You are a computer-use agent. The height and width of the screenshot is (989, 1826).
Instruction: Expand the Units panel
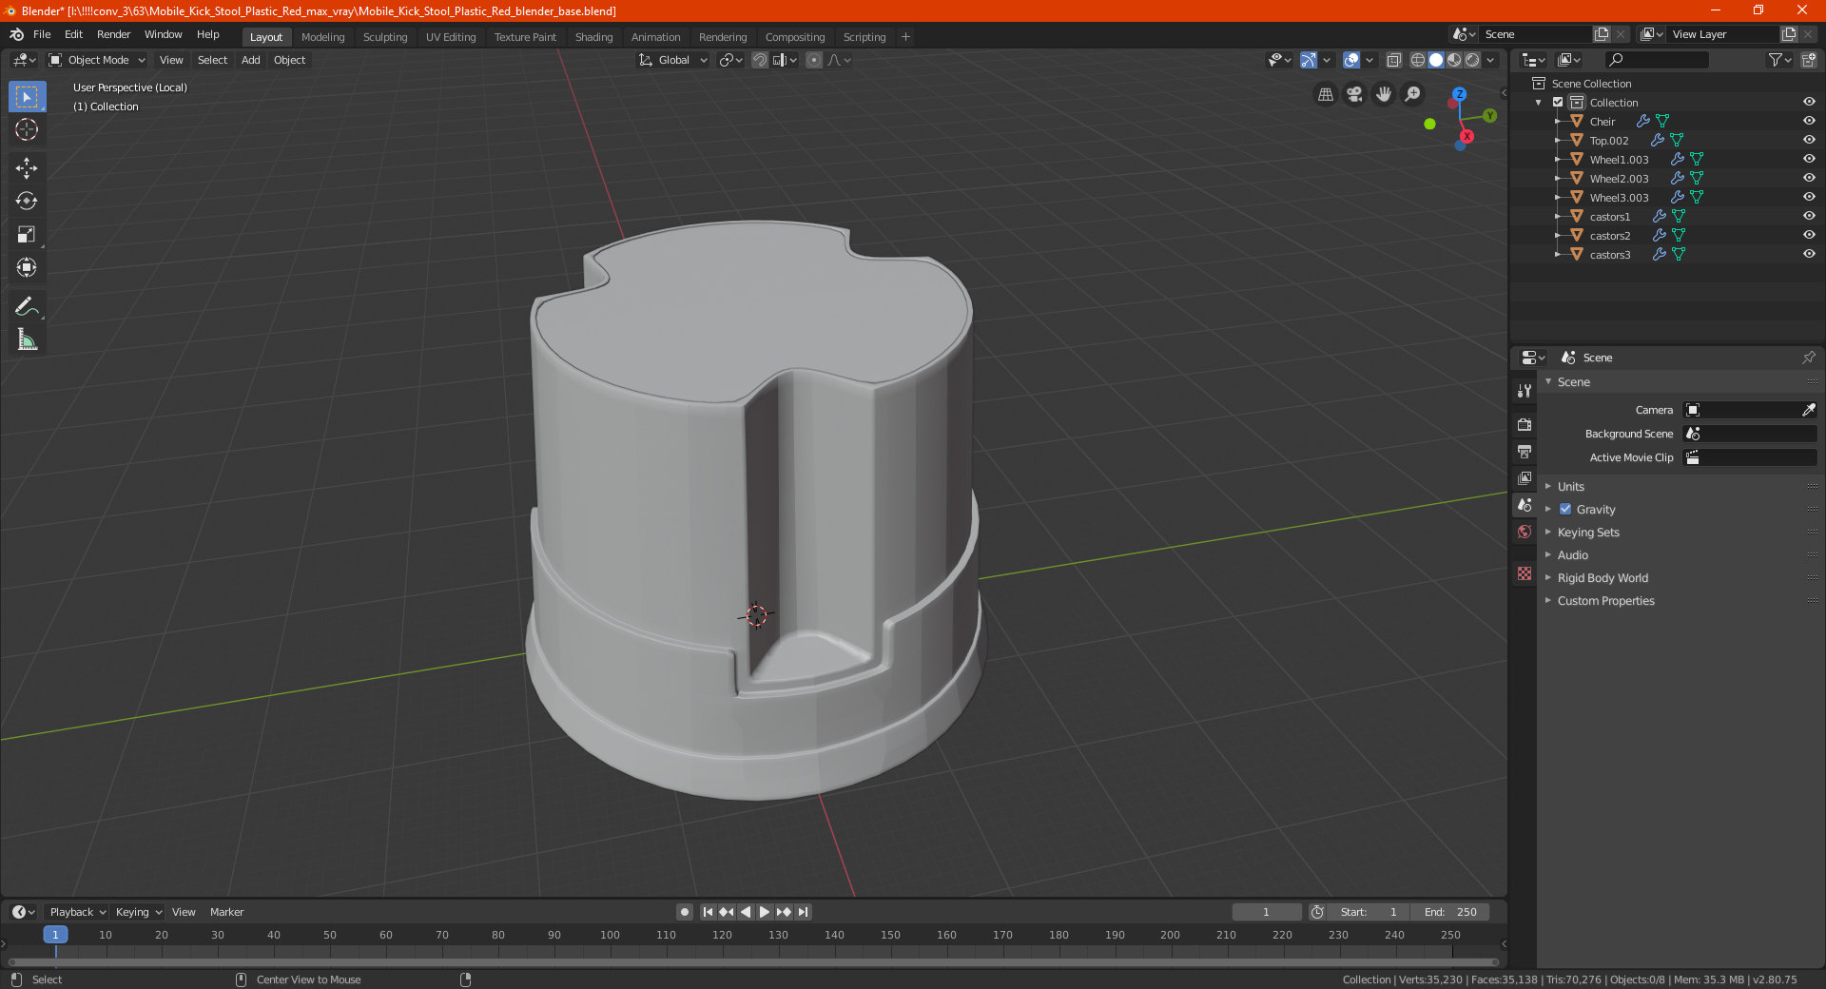coord(1570,487)
